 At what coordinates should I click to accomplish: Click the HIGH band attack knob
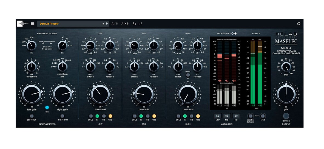coord(178,67)
